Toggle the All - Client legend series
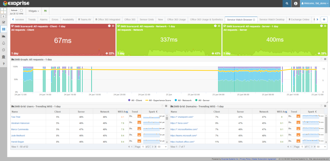Image resolution: width=330 pixels, height=161 pixels. pos(135,100)
